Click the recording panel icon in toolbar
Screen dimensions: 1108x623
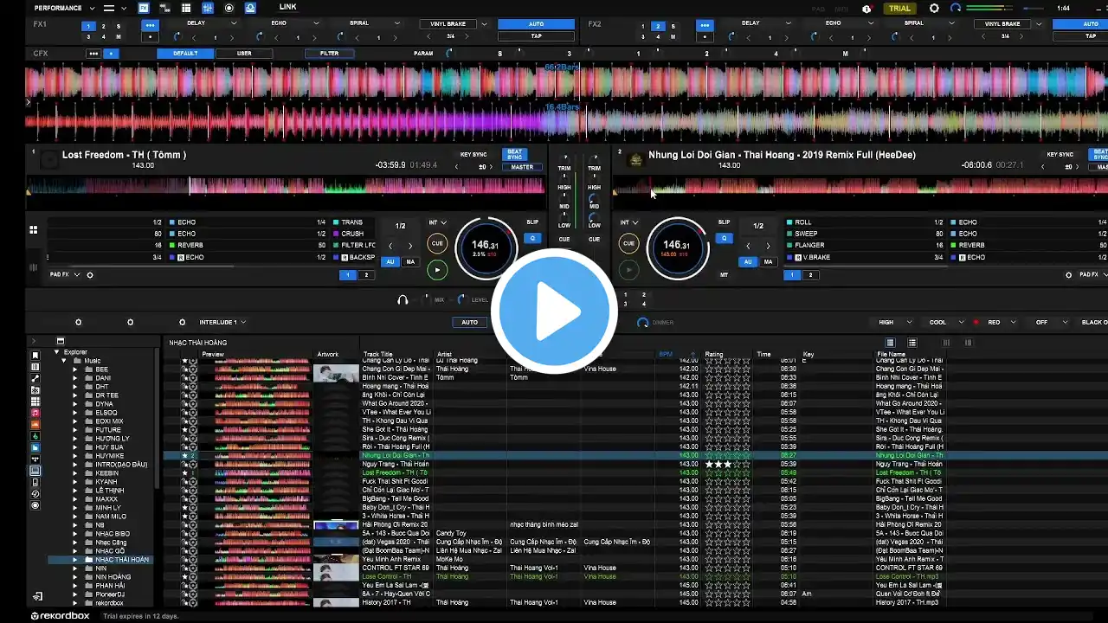[x=229, y=8]
